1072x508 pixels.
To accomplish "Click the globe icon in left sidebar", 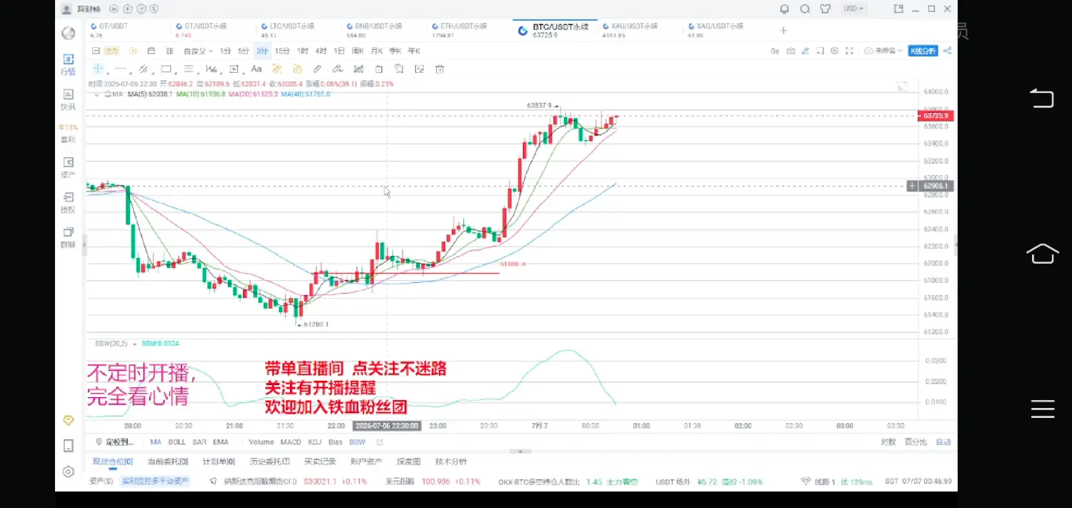I will tap(68, 33).
